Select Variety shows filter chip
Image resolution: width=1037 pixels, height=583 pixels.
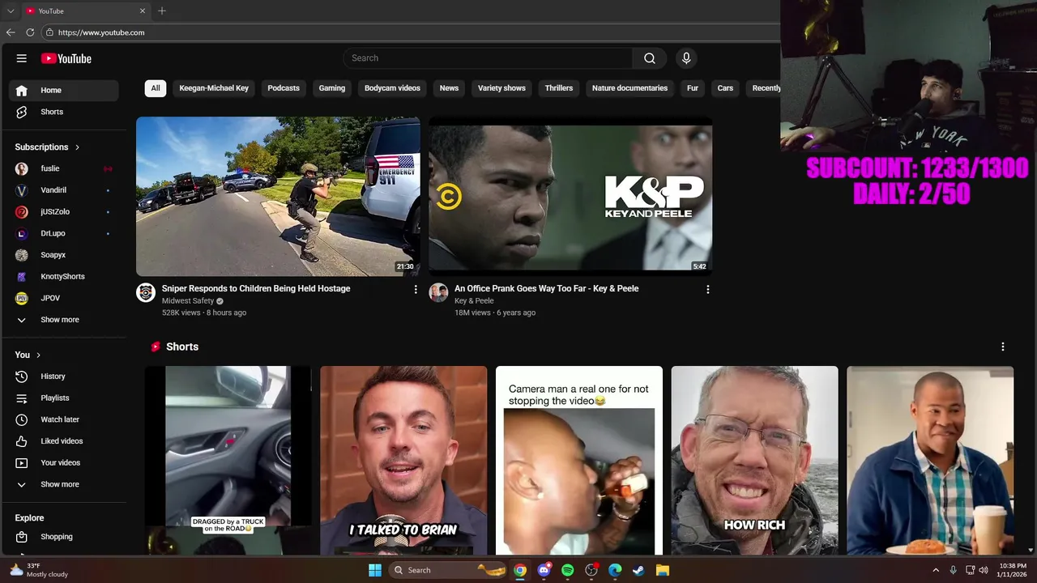pos(501,88)
